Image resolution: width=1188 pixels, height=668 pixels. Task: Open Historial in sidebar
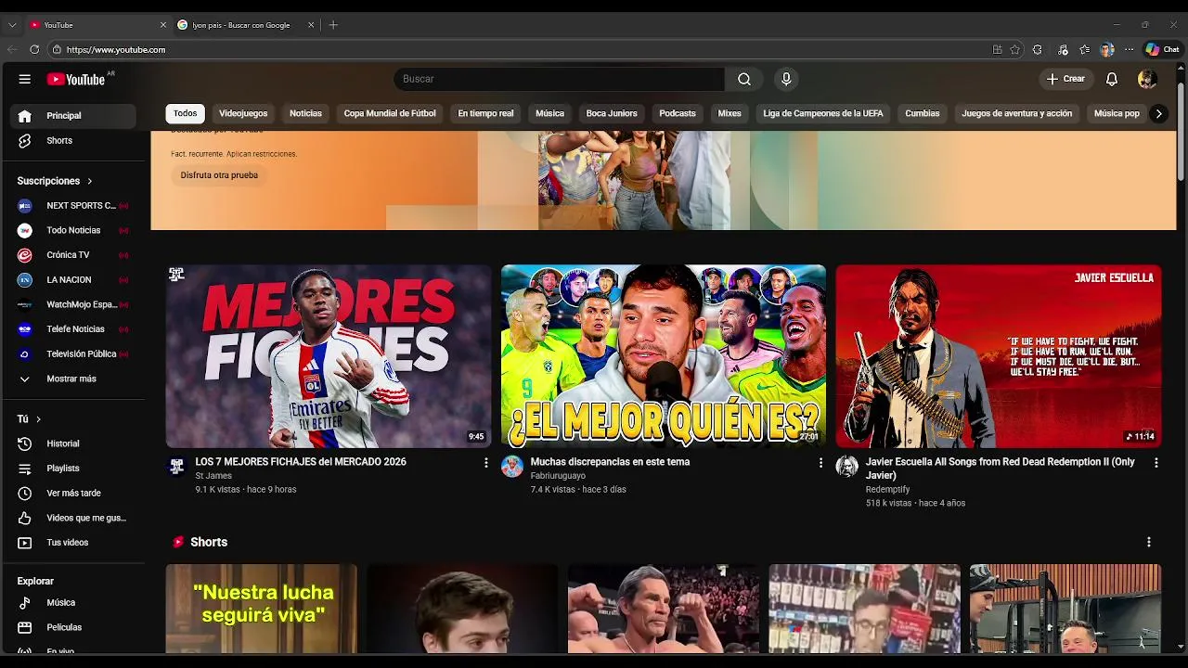(73, 443)
